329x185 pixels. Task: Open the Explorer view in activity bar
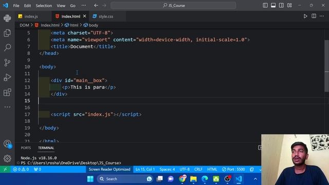click(7, 33)
